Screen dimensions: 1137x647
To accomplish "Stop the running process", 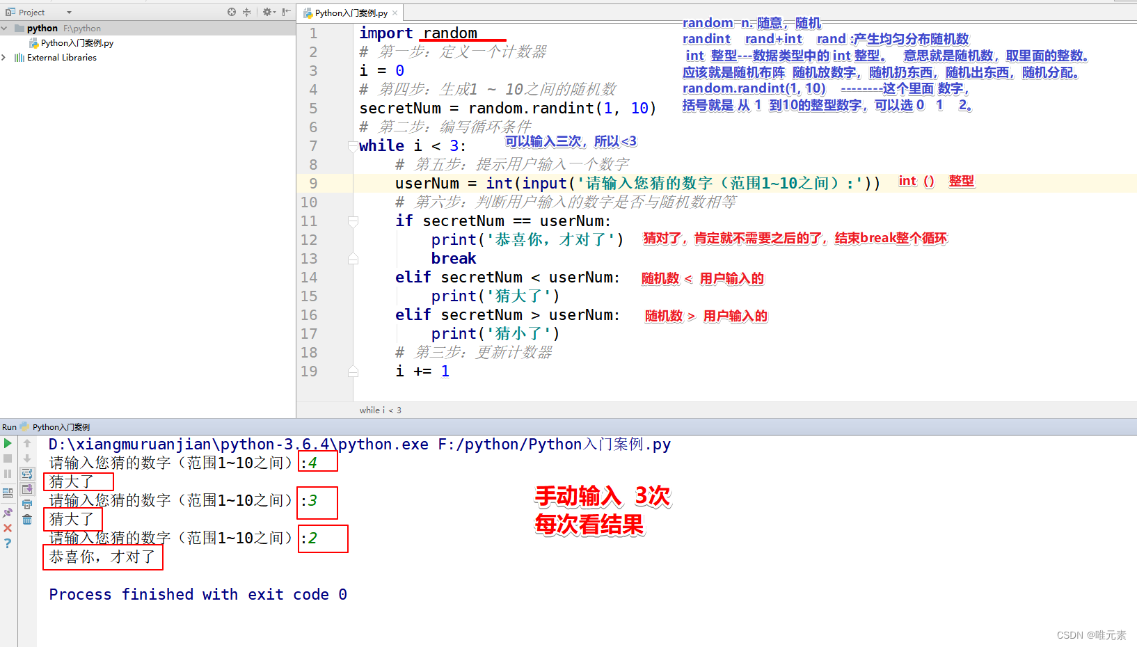I will (x=8, y=458).
